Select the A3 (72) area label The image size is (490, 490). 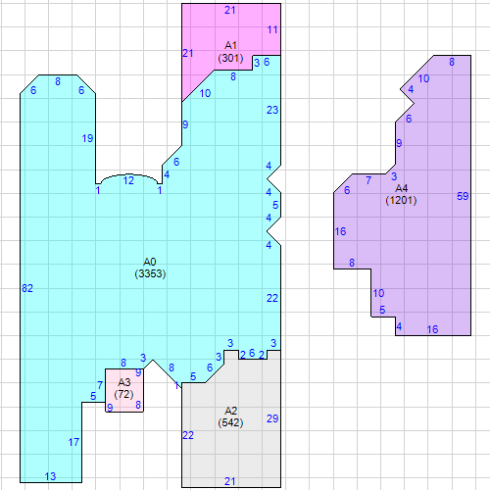click(x=123, y=388)
